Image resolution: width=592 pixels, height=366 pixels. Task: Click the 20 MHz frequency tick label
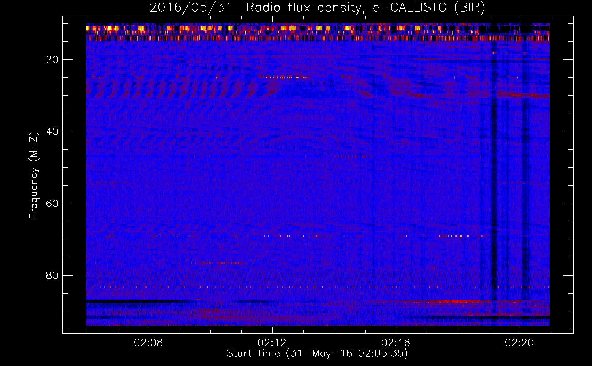[53, 60]
